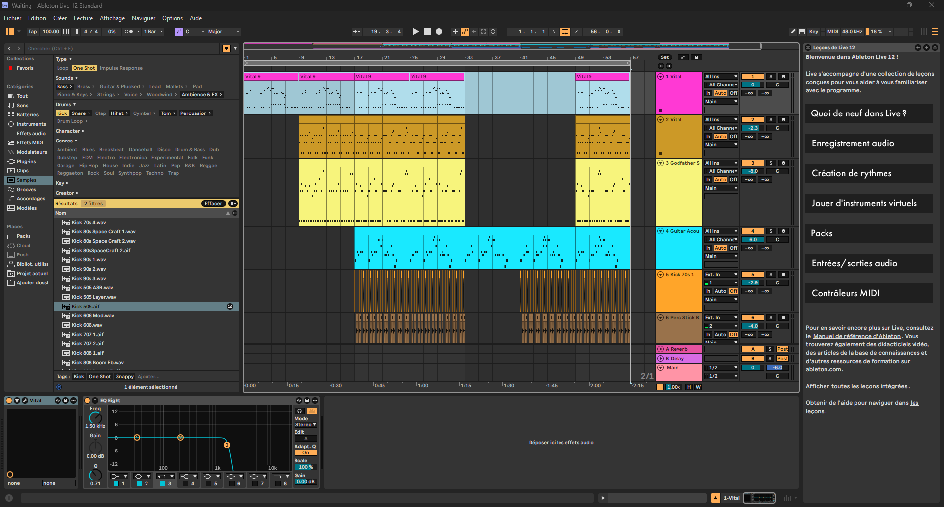
Task: Go back in browser history
Action: tap(9, 48)
